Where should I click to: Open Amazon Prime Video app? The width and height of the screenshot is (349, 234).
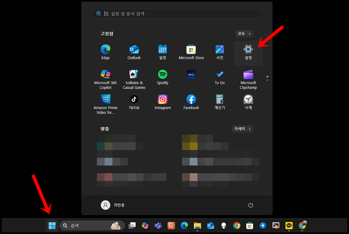pyautogui.click(x=106, y=104)
